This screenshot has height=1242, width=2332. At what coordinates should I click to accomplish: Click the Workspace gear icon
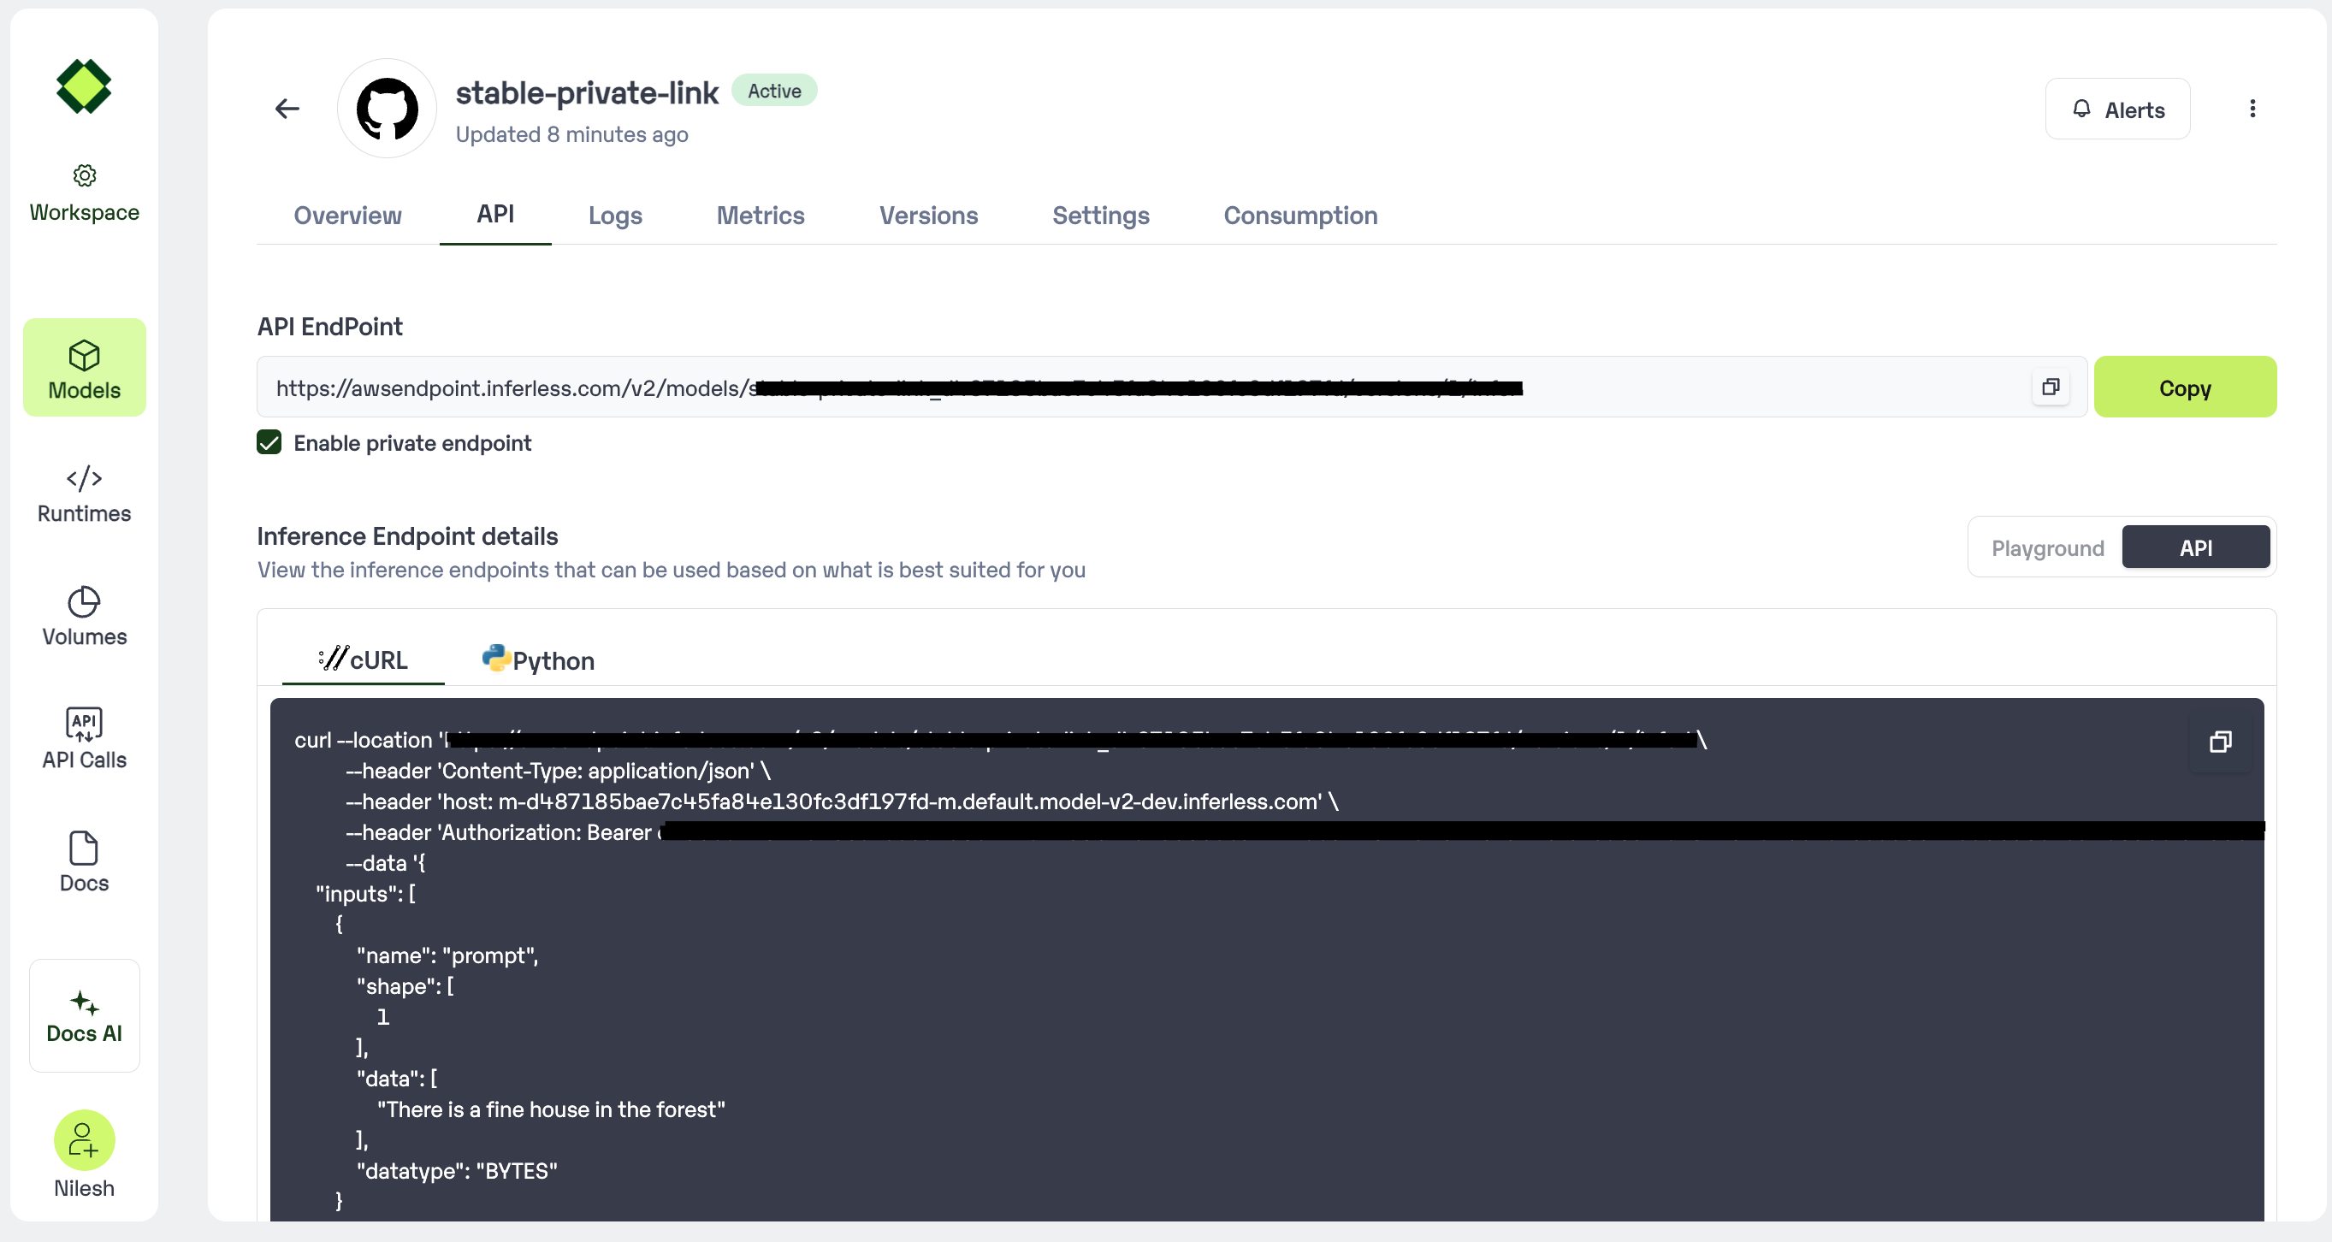(84, 175)
